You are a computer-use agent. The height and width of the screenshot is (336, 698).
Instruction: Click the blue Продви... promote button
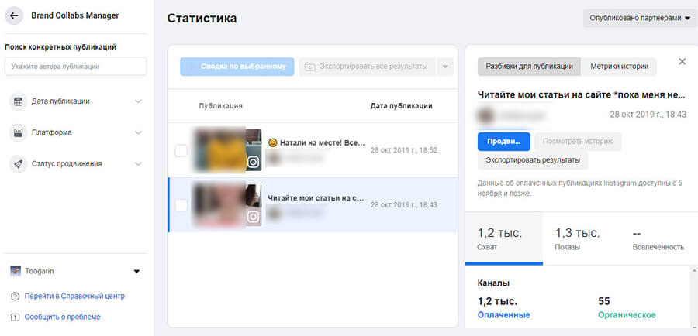[x=504, y=142]
